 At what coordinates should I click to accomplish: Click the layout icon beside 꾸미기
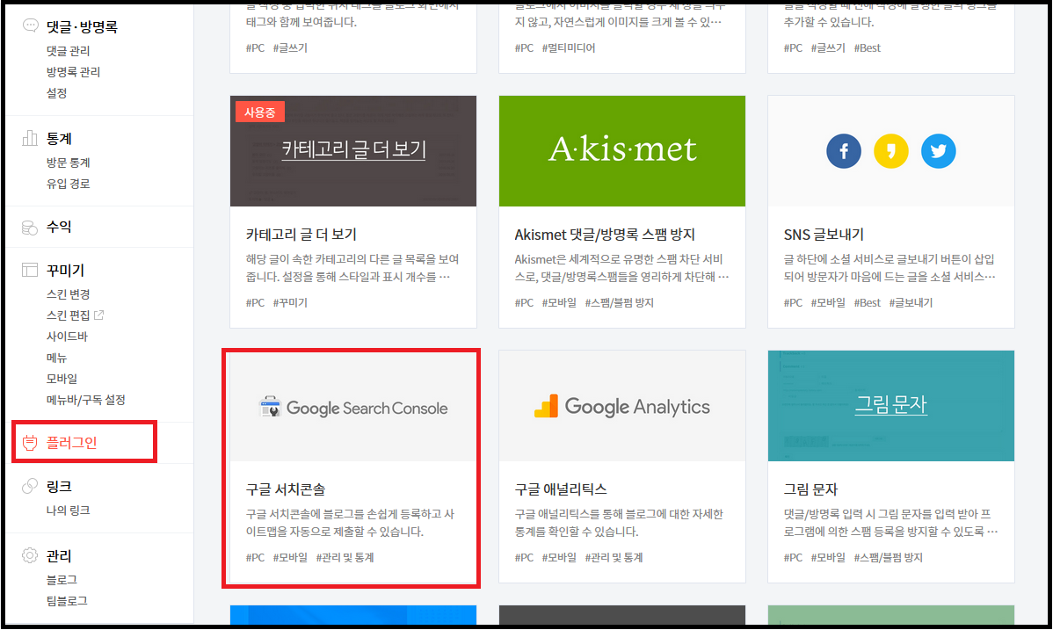pos(30,270)
